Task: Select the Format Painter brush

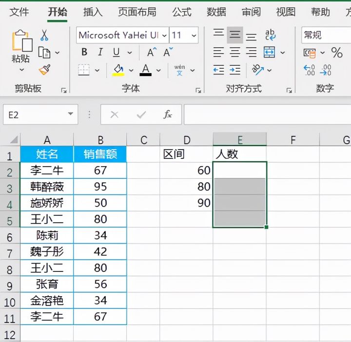Action: tap(44, 70)
